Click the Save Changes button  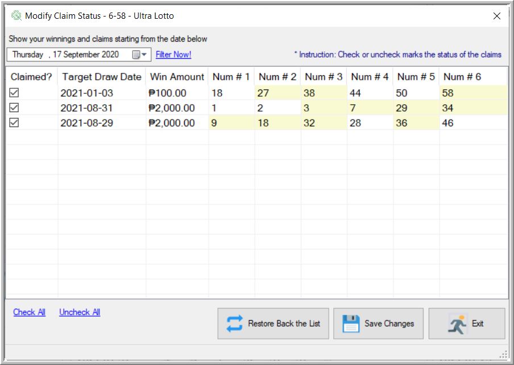(378, 323)
